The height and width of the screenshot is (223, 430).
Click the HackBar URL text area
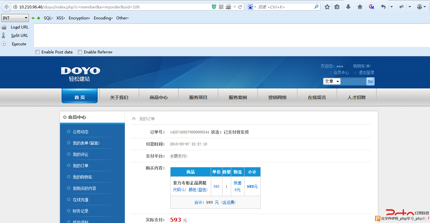(232, 35)
